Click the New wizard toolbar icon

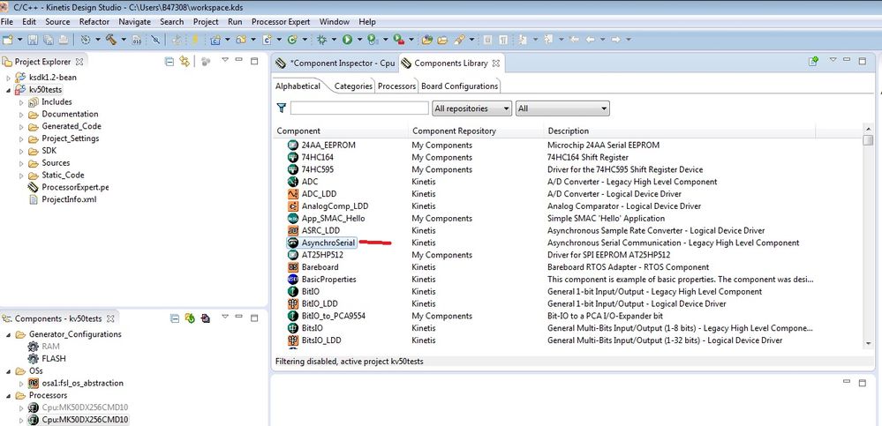(8, 40)
